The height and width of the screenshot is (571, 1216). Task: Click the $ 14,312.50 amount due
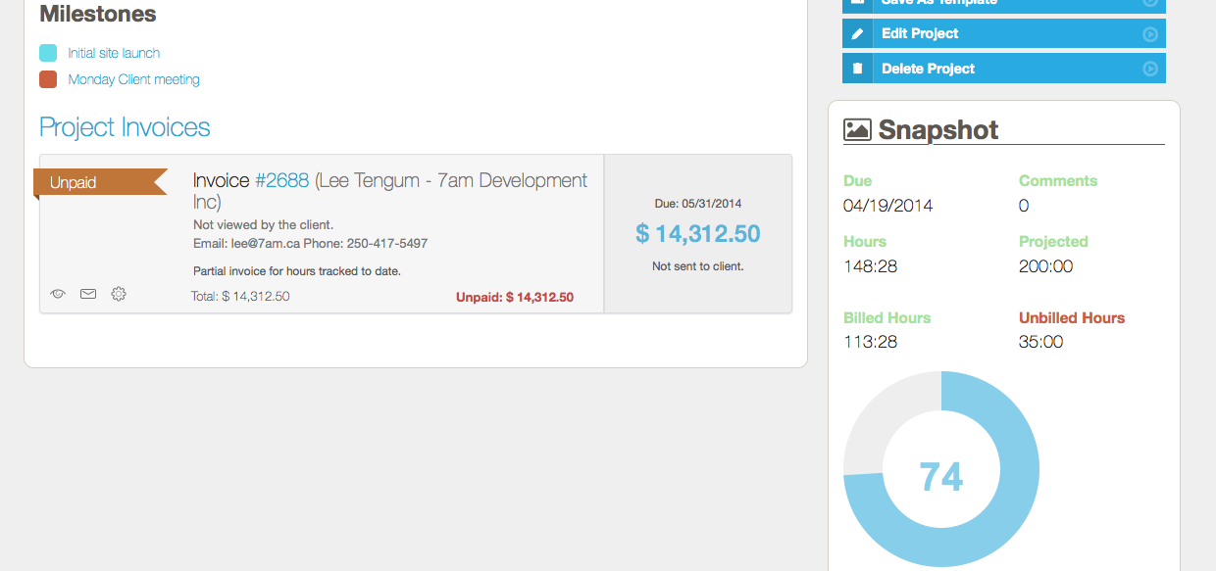pos(697,233)
